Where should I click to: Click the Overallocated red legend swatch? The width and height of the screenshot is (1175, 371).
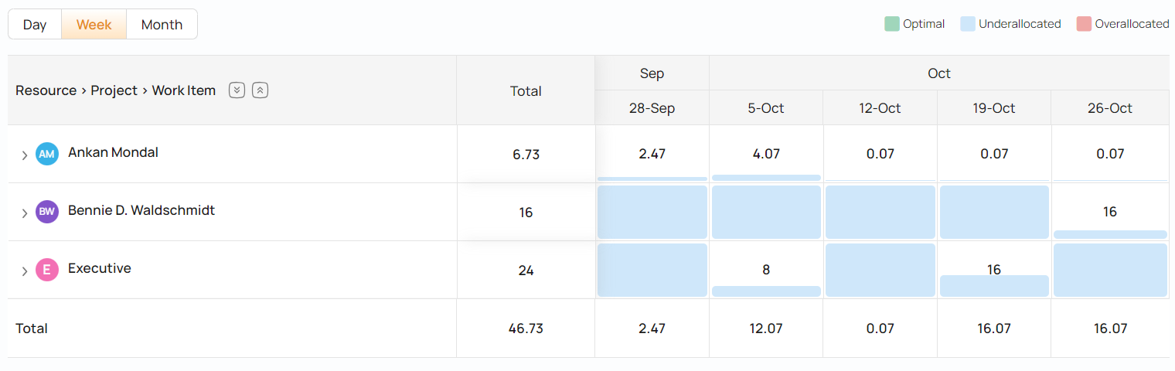[x=1084, y=24]
